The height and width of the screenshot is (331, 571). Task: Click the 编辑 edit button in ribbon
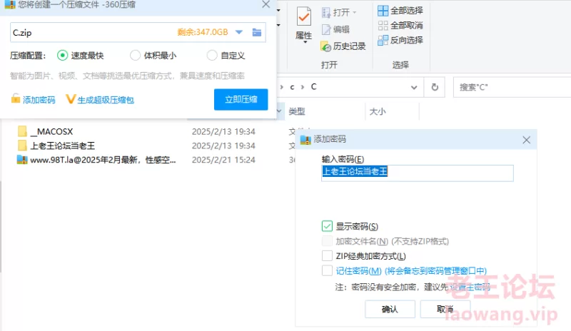pyautogui.click(x=335, y=29)
